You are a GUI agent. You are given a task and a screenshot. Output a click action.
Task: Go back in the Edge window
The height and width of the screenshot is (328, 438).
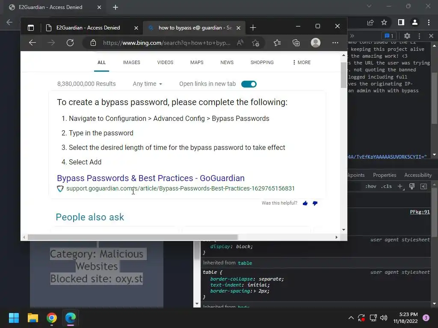pyautogui.click(x=33, y=43)
